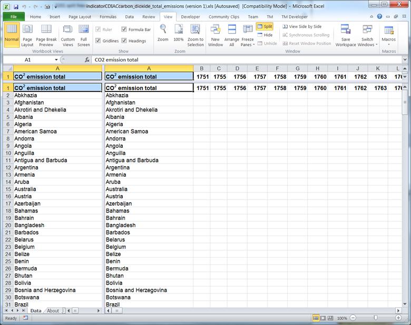411x325 pixels.
Task: Expand the Freeze Panes dropdown
Action: (x=248, y=42)
